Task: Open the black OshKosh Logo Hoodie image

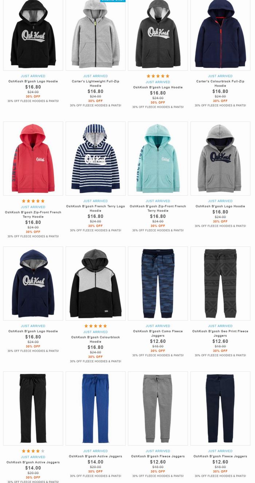Action: coord(33,35)
